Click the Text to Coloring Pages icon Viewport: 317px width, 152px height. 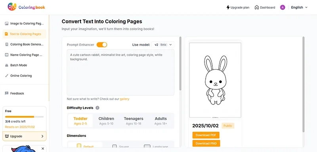point(6,34)
